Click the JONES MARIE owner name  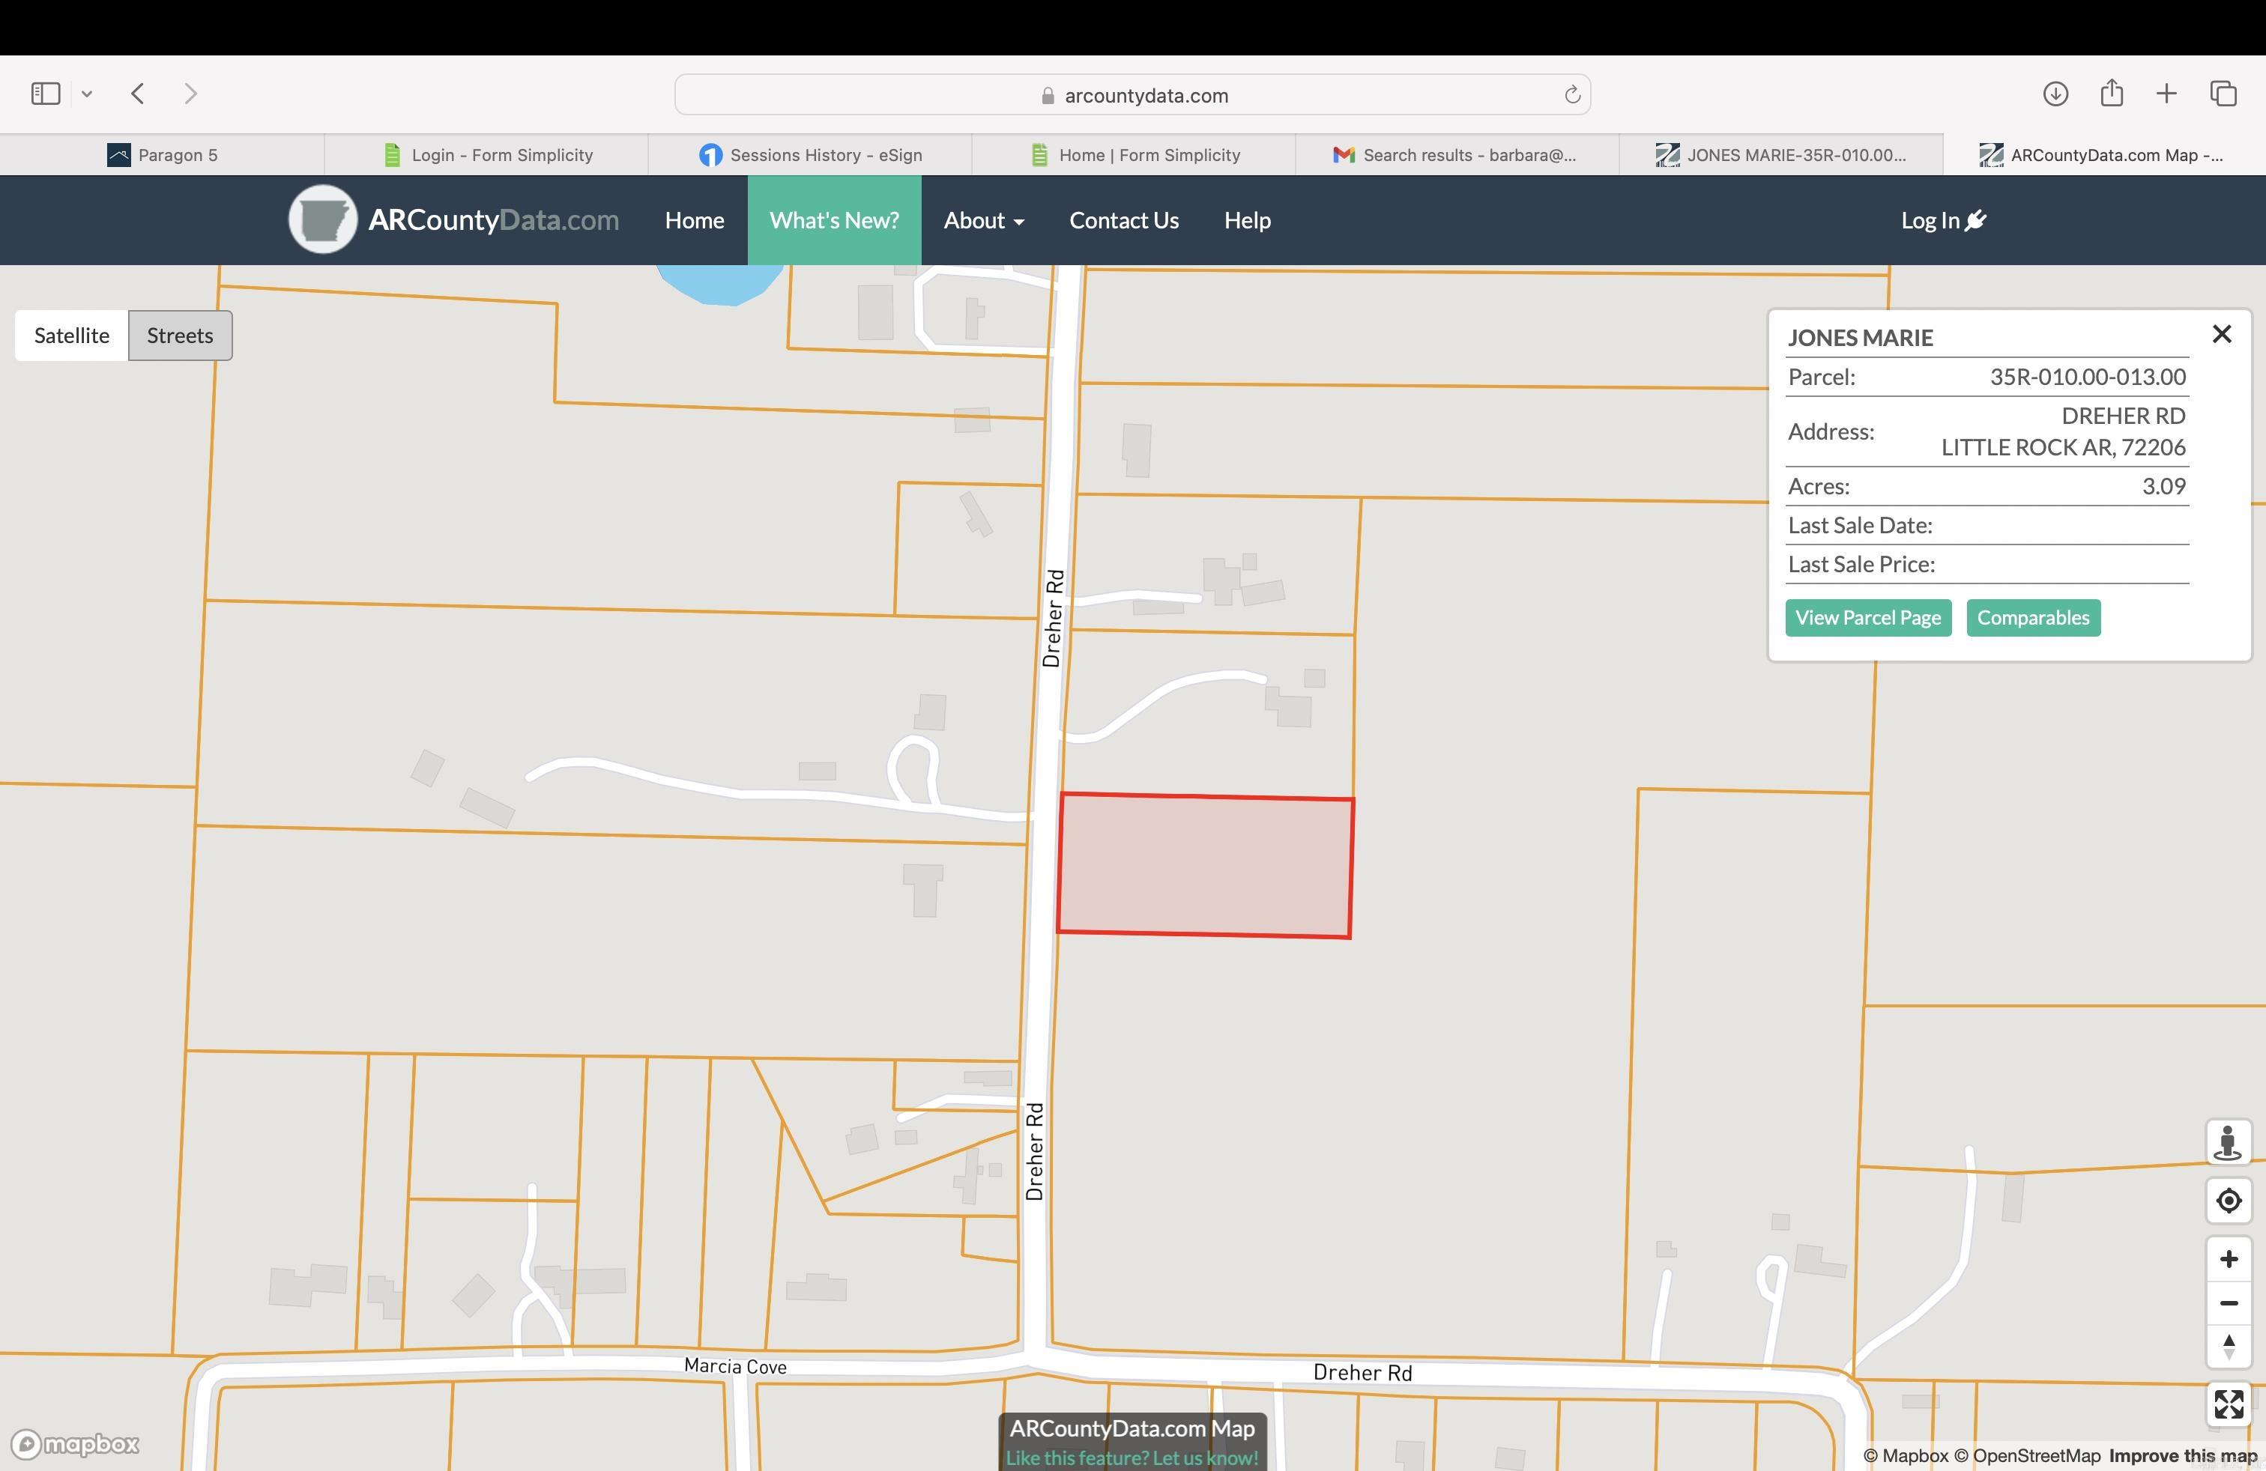pyautogui.click(x=1859, y=338)
